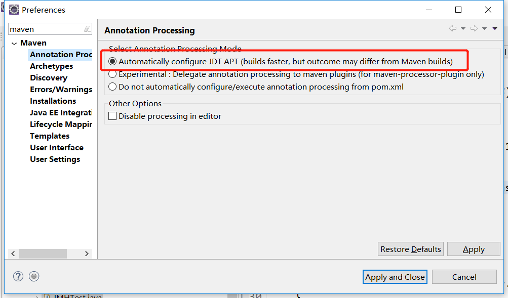Enable Disable processing in editor checkbox
Screen dimensions: 508x298
click(x=112, y=116)
